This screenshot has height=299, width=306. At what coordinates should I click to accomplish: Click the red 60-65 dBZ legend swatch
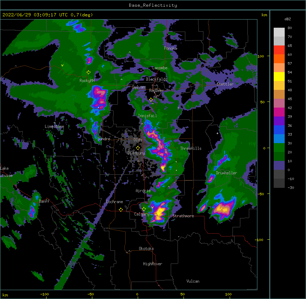click(x=279, y=50)
